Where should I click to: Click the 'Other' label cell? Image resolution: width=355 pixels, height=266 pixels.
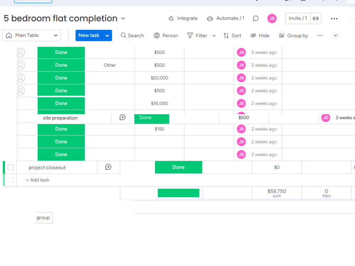click(x=110, y=65)
